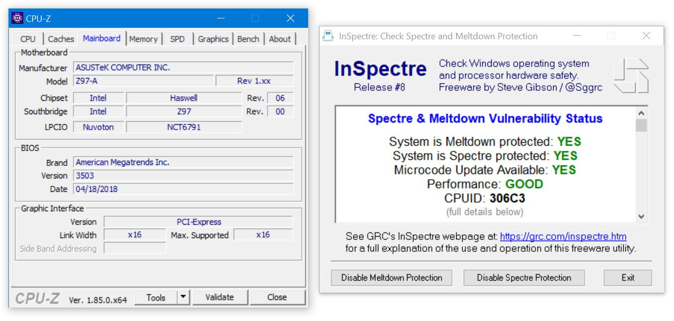This screenshot has height=321, width=674.
Task: Close the CPU-Z window with X
Action: [x=291, y=19]
